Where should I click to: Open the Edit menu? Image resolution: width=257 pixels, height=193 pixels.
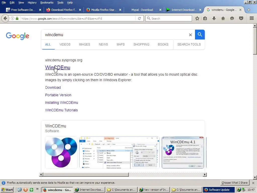tap(12, 3)
